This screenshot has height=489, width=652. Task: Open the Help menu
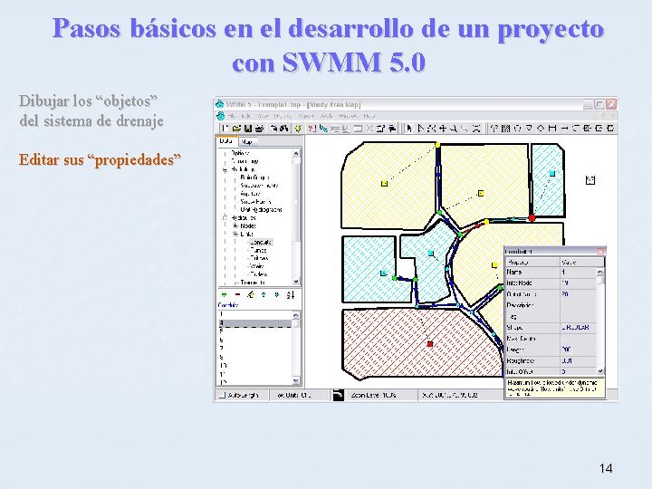coord(369,116)
